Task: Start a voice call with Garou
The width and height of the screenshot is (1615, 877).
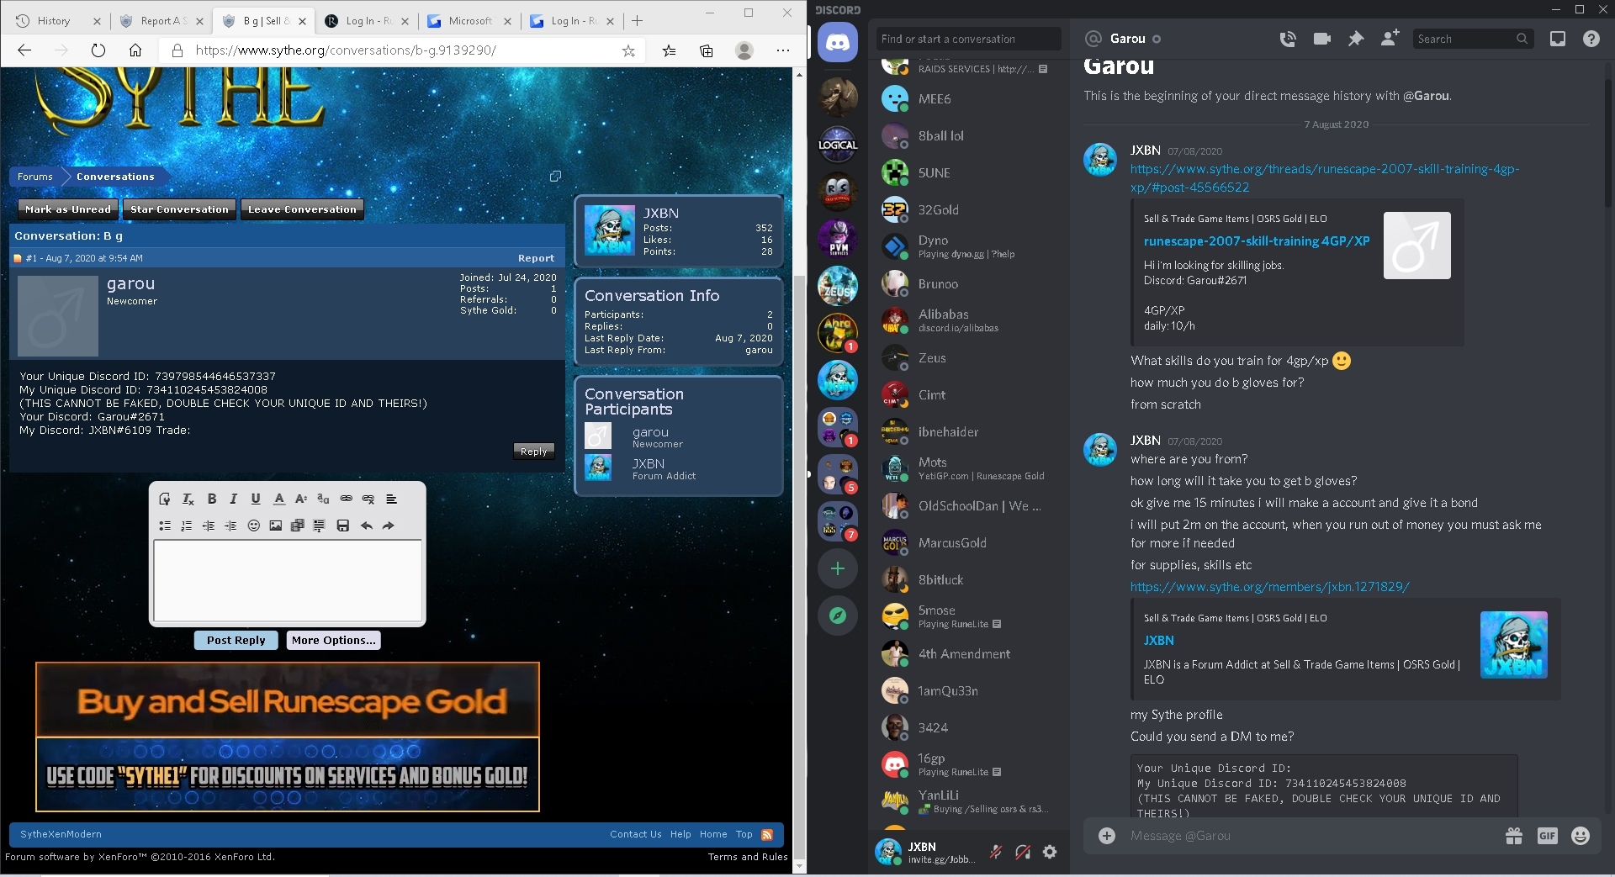Action: pyautogui.click(x=1288, y=39)
